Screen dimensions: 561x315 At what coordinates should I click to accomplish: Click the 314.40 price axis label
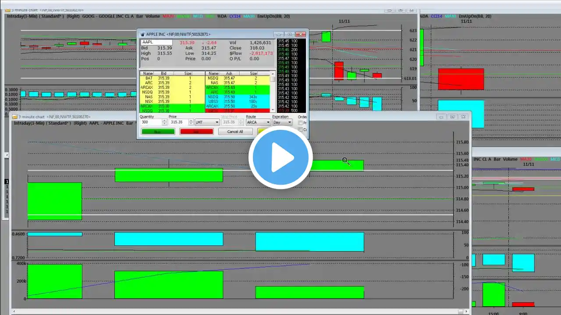click(x=462, y=222)
